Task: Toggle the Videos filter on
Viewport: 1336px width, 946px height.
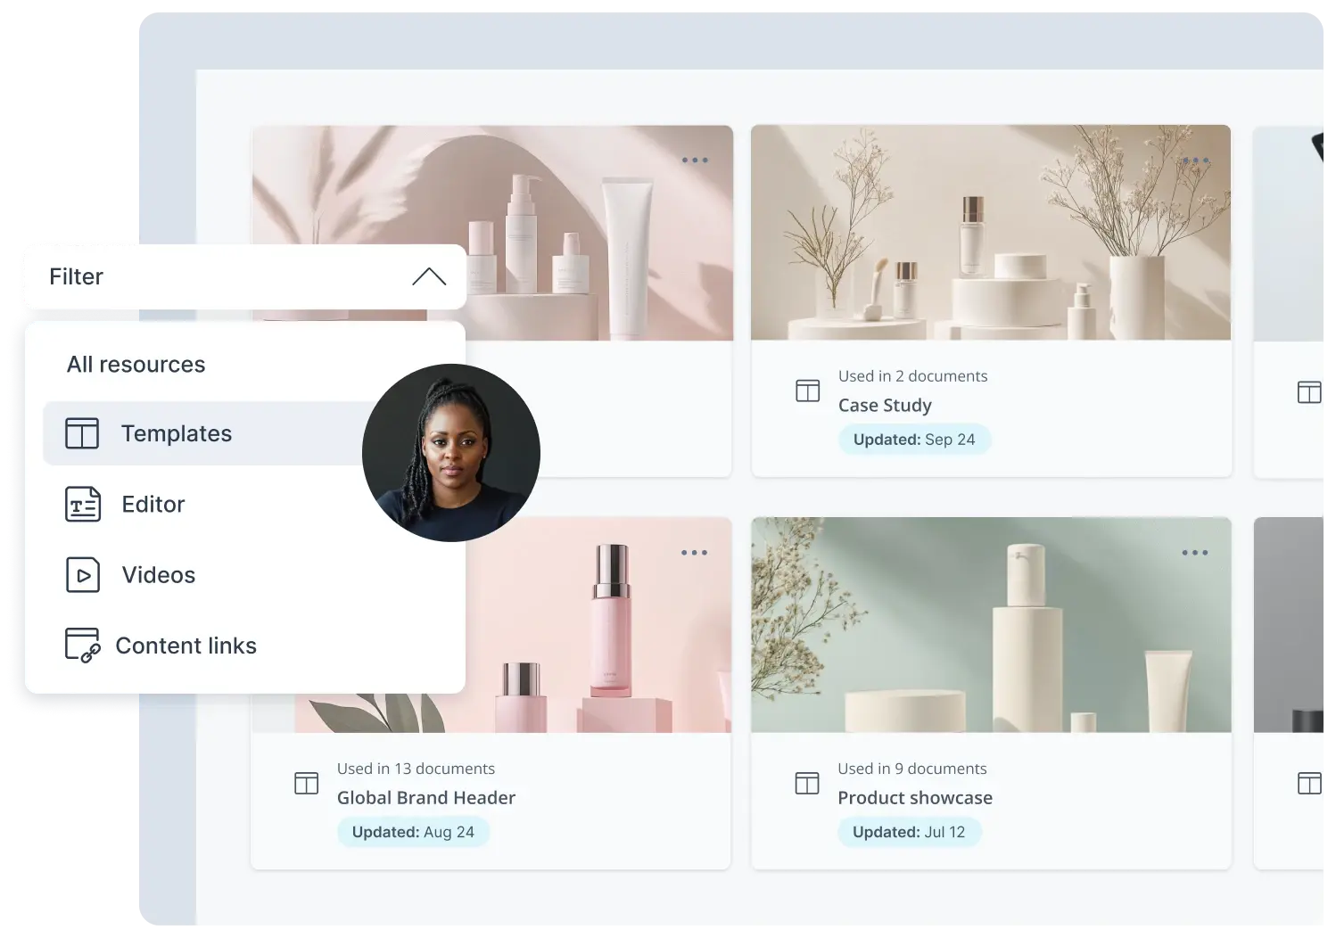Action: (x=158, y=574)
